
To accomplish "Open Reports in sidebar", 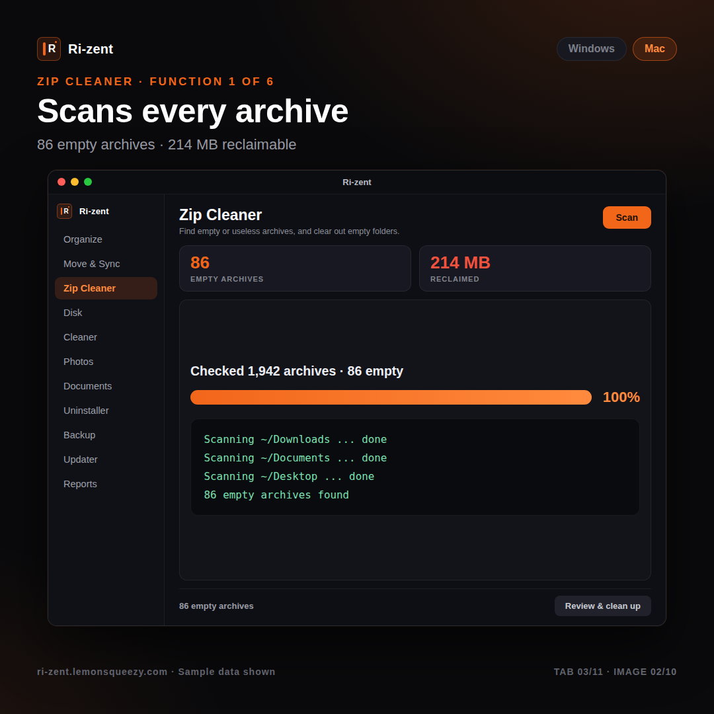I will pos(106,484).
